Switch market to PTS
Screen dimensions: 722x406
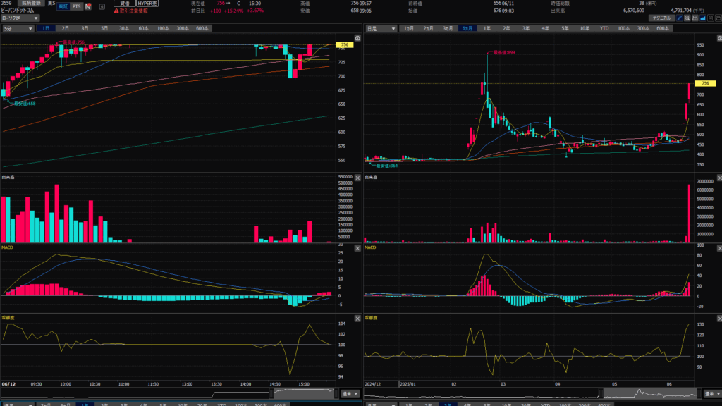(x=76, y=6)
